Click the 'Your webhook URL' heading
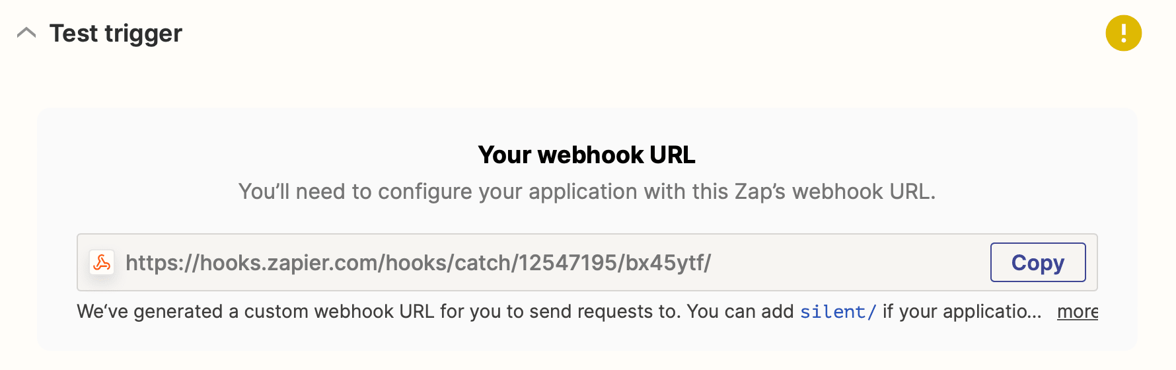Viewport: 1176px width, 370px height. pos(587,155)
